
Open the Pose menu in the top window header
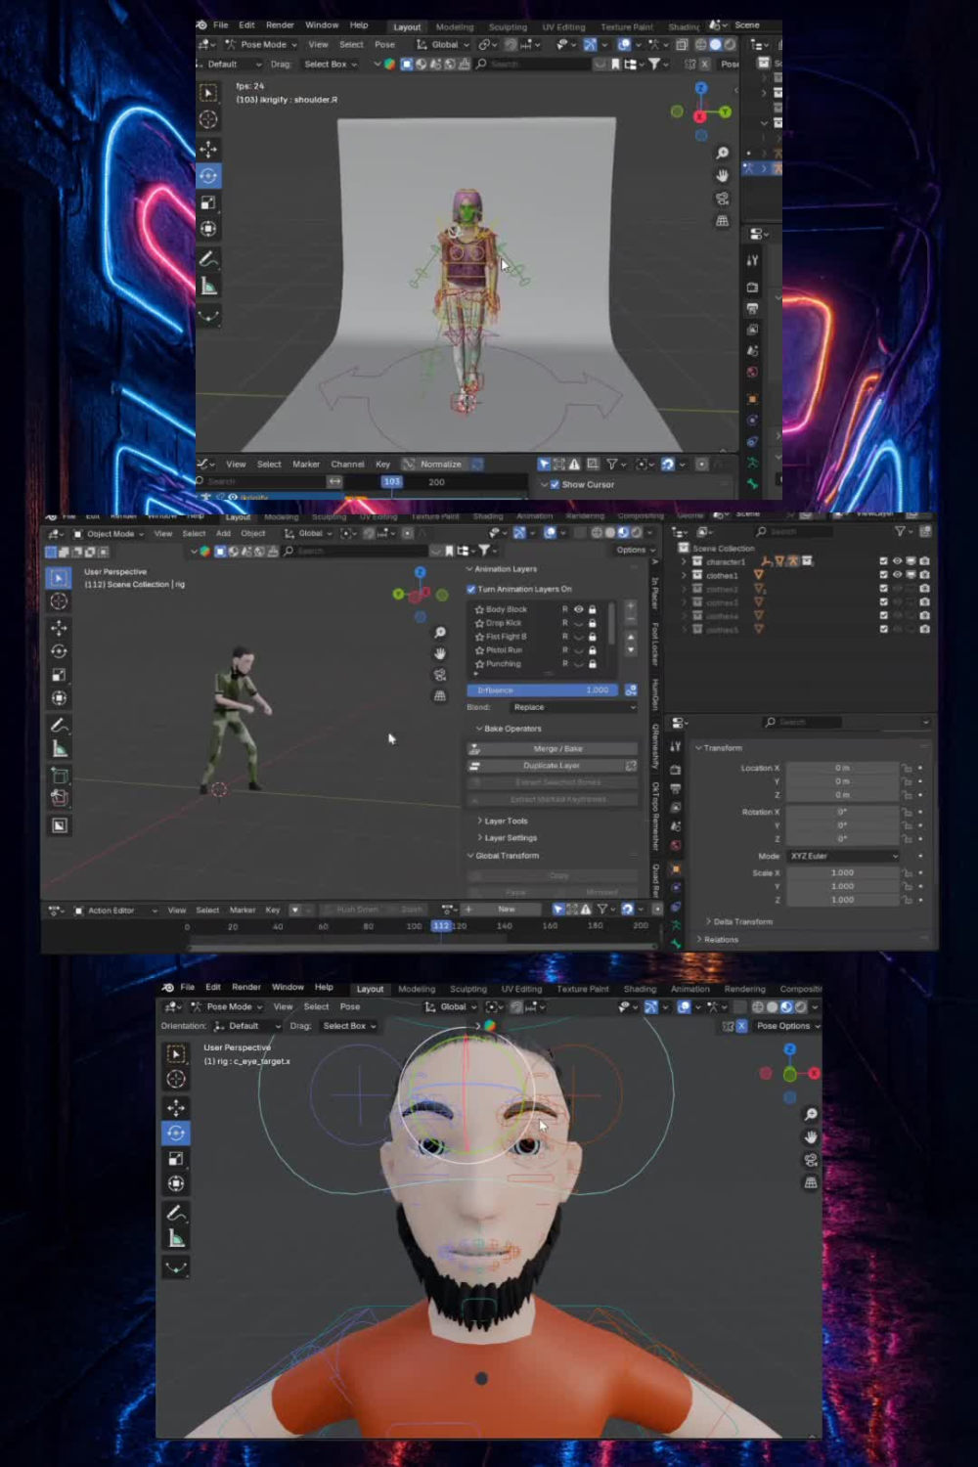click(x=385, y=45)
